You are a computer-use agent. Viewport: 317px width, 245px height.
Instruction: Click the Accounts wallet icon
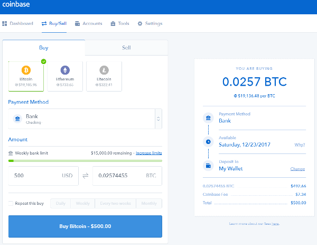tap(77, 23)
